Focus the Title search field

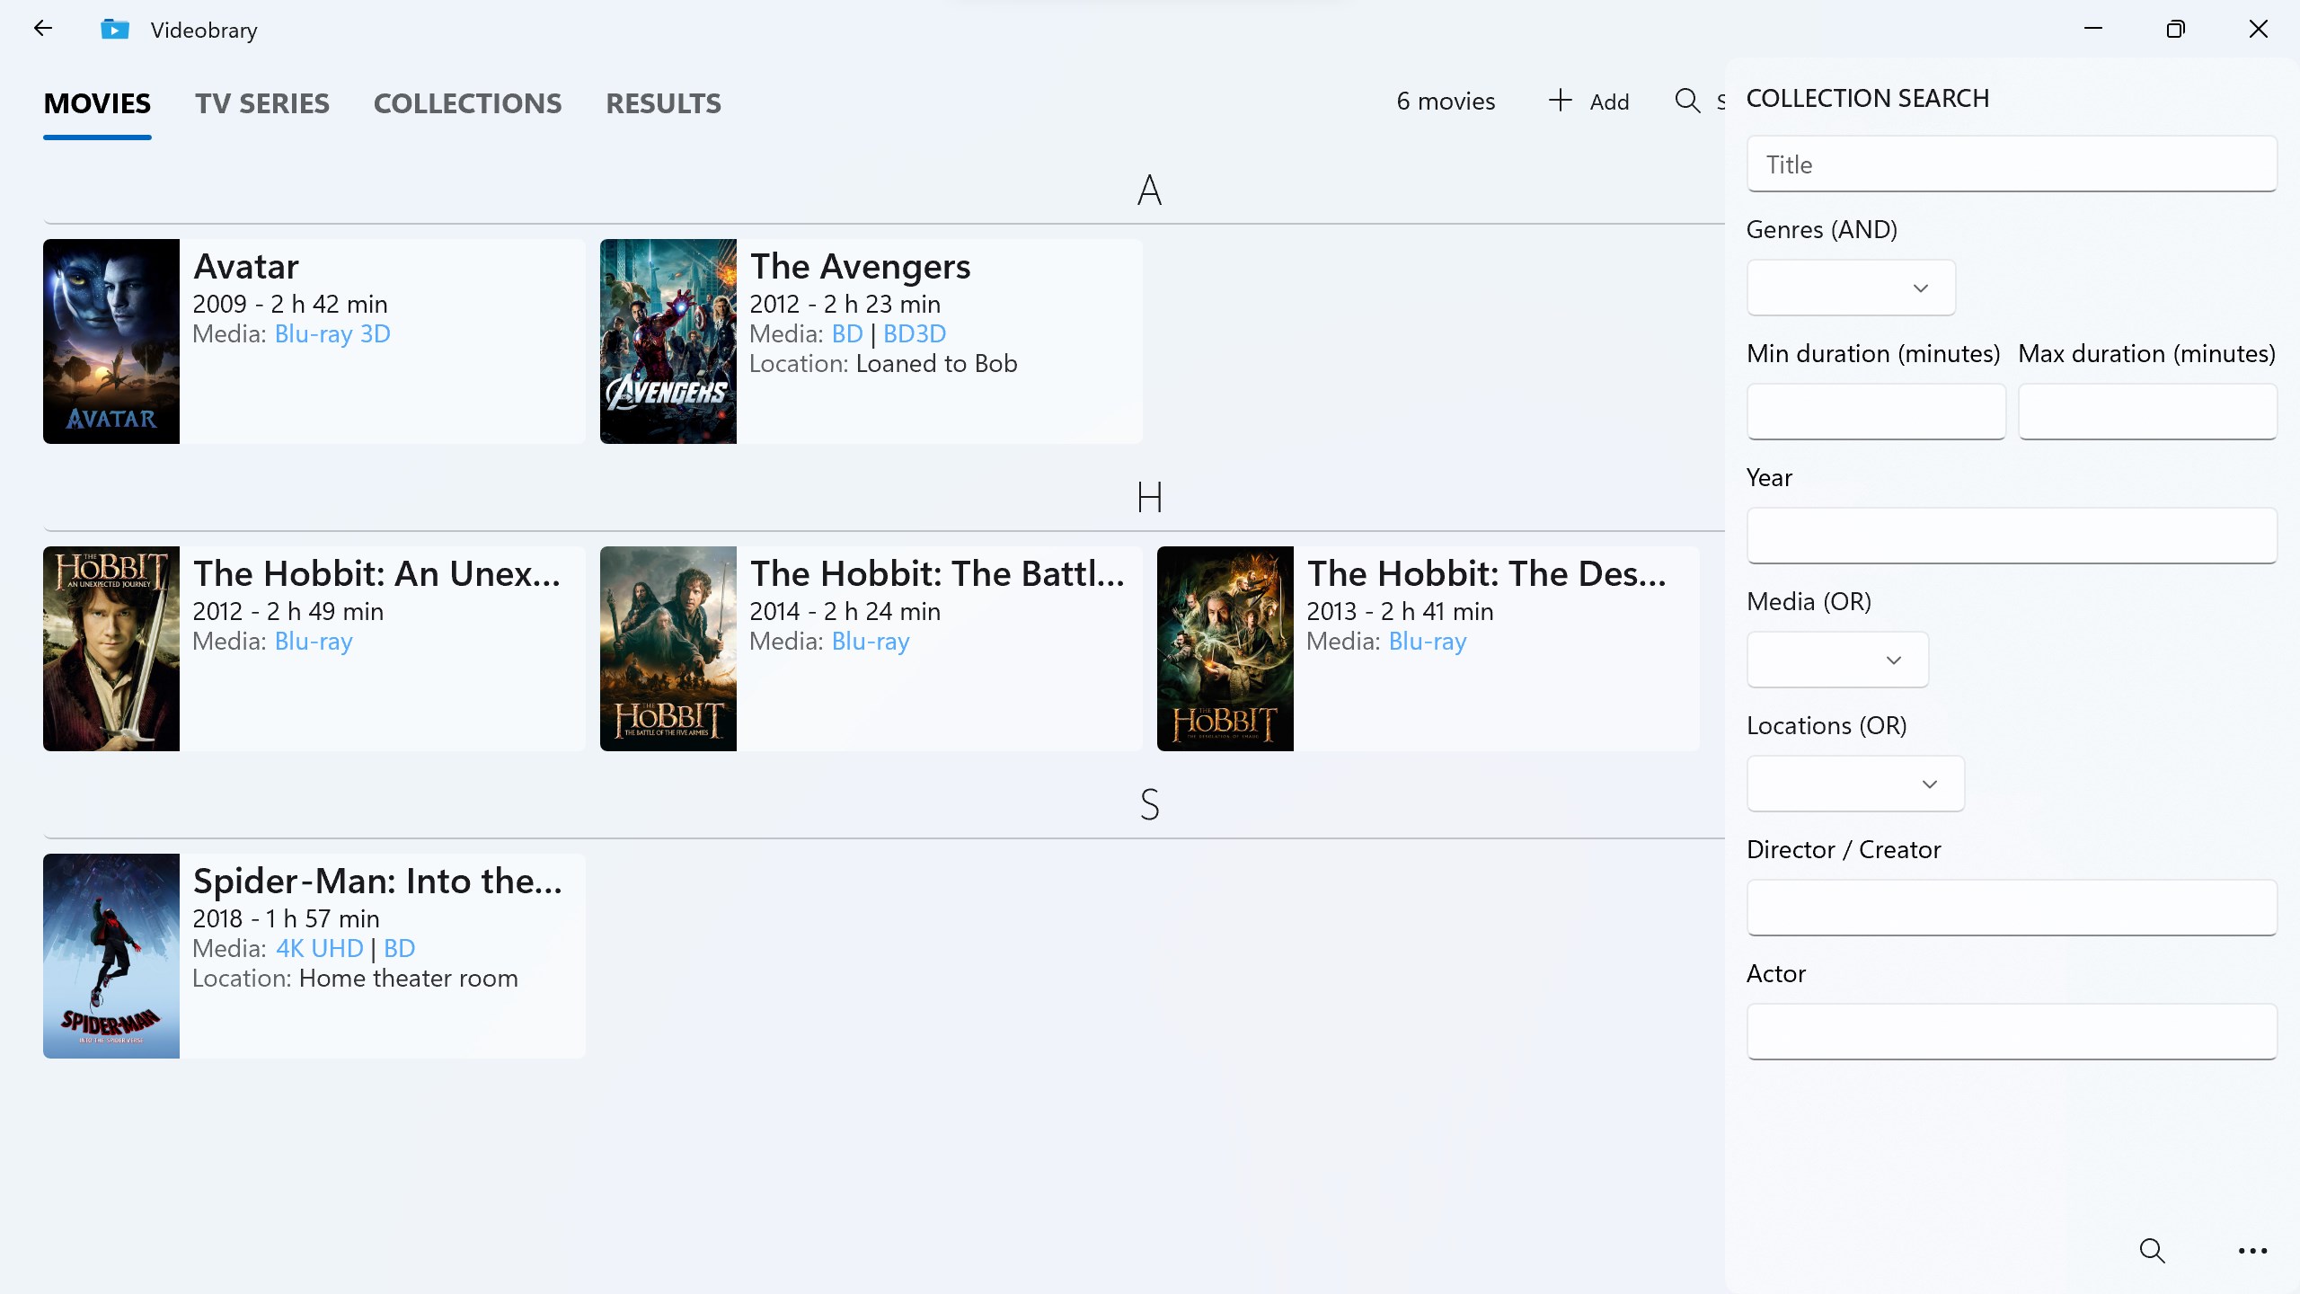2011,164
